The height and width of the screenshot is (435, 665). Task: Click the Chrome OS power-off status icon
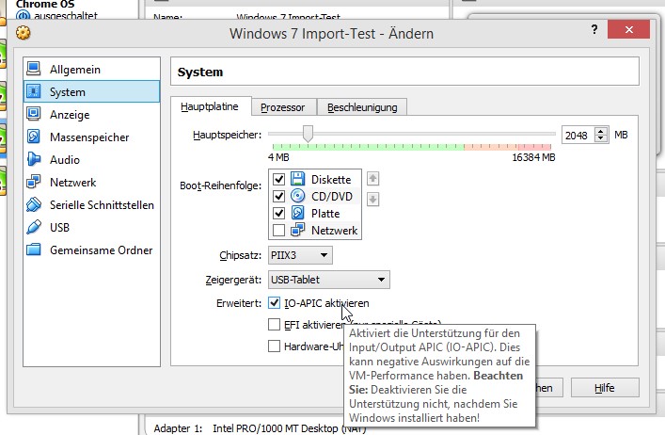(23, 16)
